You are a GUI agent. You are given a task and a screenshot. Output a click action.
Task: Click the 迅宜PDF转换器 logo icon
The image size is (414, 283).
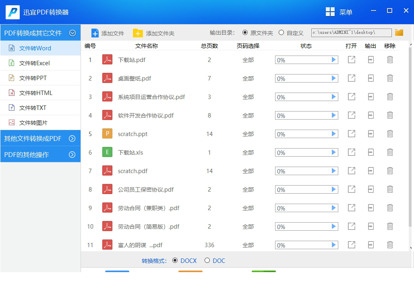point(12,12)
